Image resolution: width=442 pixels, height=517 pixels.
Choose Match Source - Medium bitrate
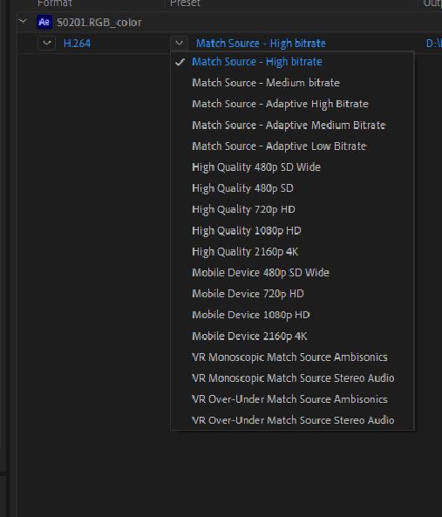pyautogui.click(x=292, y=83)
